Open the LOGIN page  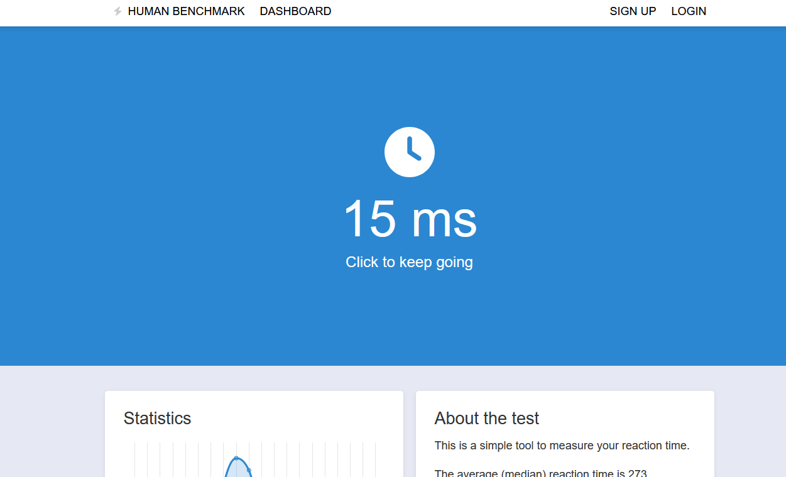click(689, 11)
